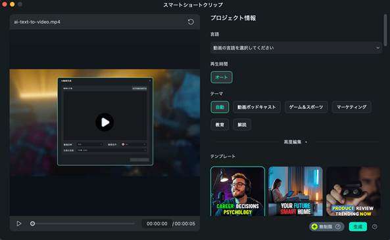Select the Career Decisions Psychology template
Viewport: 390px width, 240px height.
tap(238, 191)
